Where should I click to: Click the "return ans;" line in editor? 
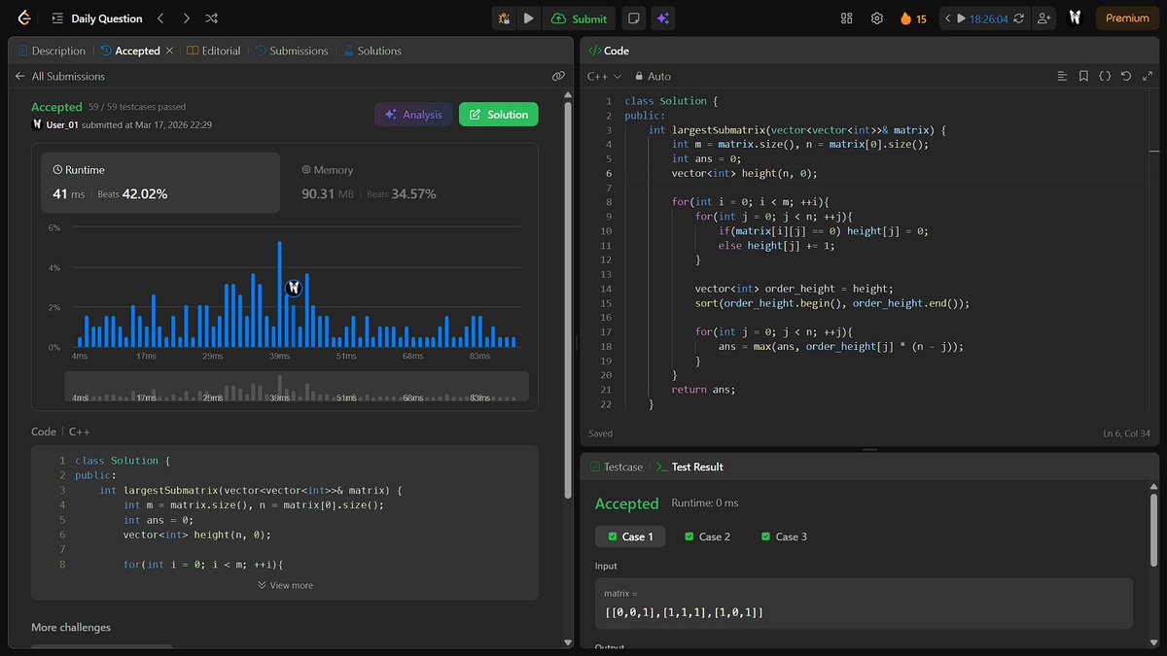click(703, 389)
